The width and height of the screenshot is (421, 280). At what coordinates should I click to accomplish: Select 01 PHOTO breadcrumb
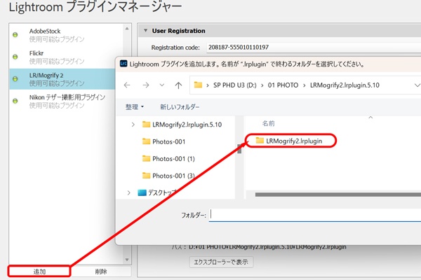click(283, 85)
